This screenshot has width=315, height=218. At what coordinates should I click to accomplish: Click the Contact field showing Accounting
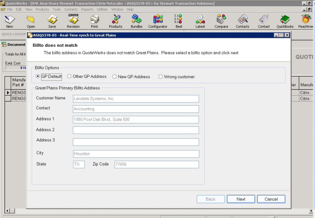[136, 109]
